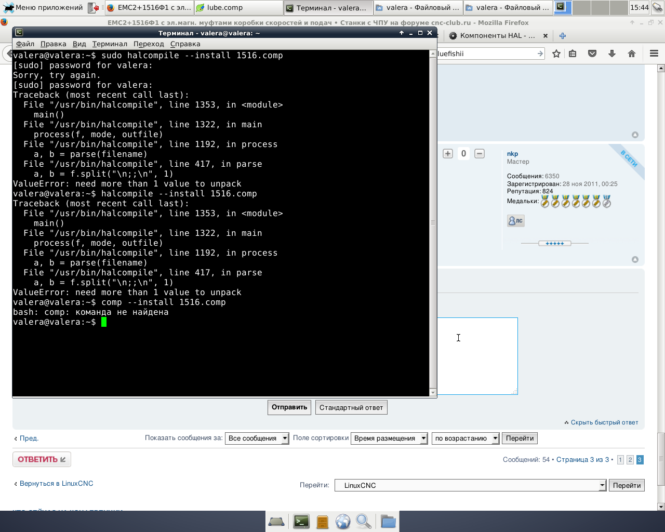Downvote nkp's post with minus icon
The width and height of the screenshot is (665, 532).
click(480, 153)
